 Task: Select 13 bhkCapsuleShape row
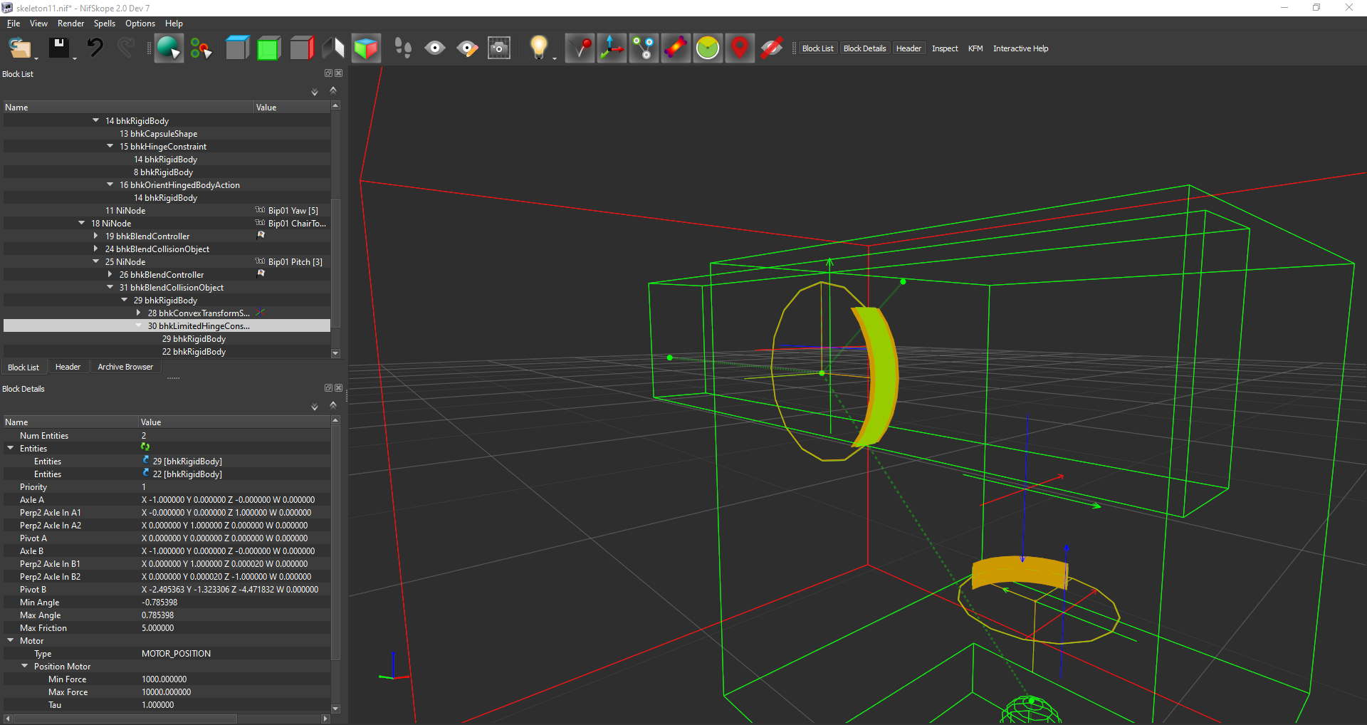pyautogui.click(x=167, y=133)
